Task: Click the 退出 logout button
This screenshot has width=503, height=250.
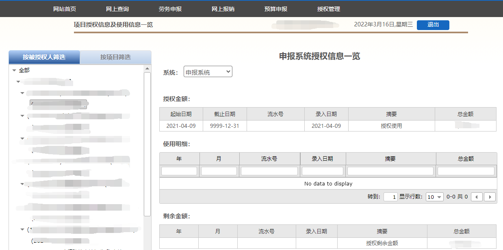Action: pos(433,25)
